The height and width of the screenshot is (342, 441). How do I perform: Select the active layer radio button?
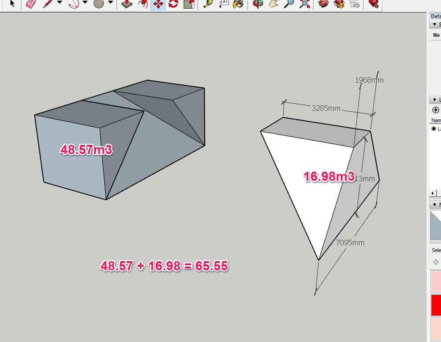[x=434, y=129]
